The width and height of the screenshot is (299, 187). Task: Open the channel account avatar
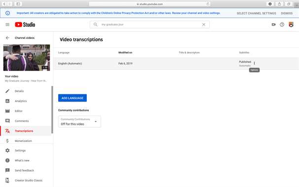pyautogui.click(x=291, y=24)
